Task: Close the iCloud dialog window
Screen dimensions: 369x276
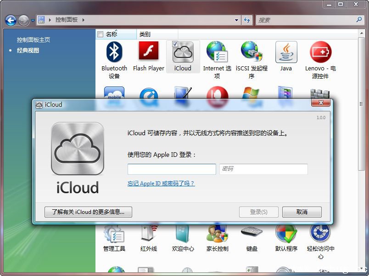Action: [320, 103]
